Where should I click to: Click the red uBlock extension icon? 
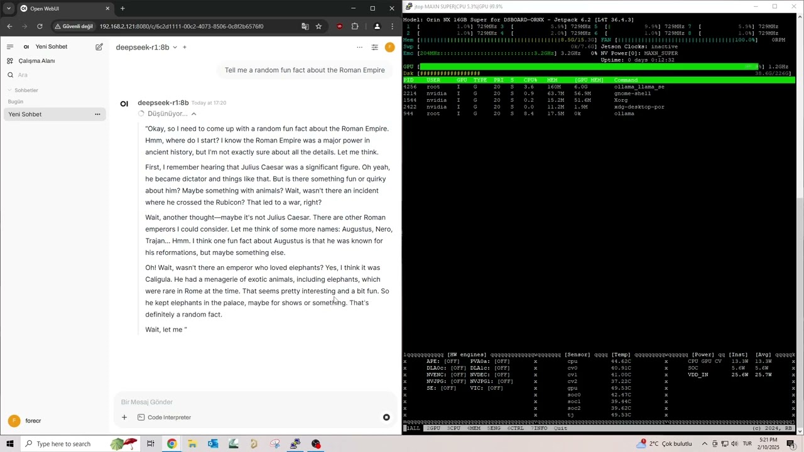click(340, 26)
